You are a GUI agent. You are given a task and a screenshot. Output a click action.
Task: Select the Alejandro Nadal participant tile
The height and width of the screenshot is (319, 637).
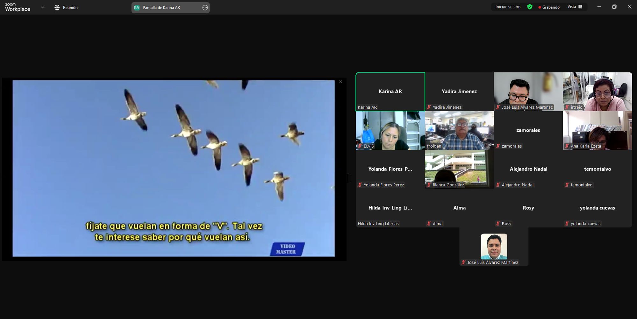pyautogui.click(x=528, y=169)
